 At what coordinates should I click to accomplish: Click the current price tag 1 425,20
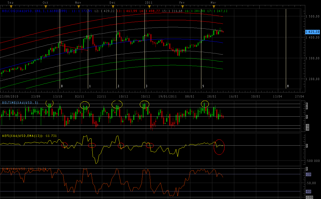(313, 32)
